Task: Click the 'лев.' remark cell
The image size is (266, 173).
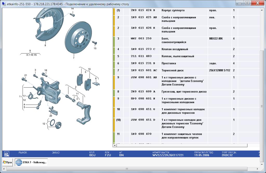Action: (212, 17)
